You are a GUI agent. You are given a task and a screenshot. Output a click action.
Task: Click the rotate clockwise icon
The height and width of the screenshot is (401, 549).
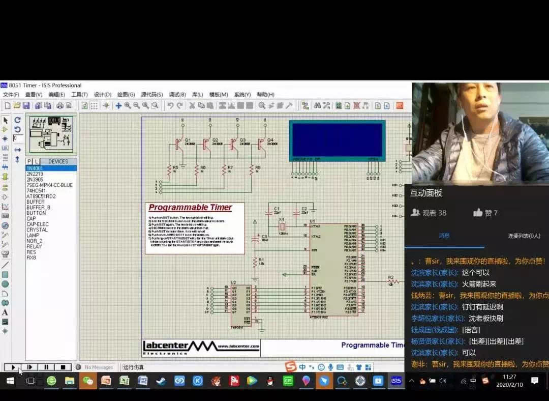(x=17, y=120)
